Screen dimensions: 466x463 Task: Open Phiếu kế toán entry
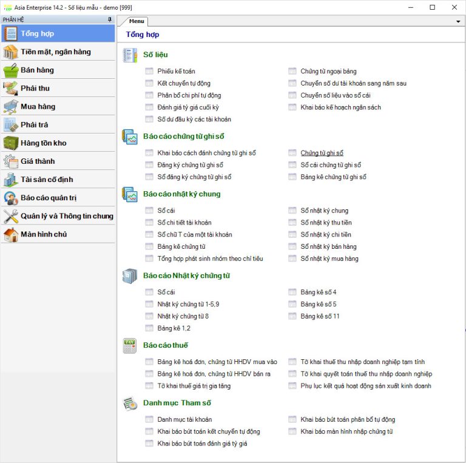(176, 71)
